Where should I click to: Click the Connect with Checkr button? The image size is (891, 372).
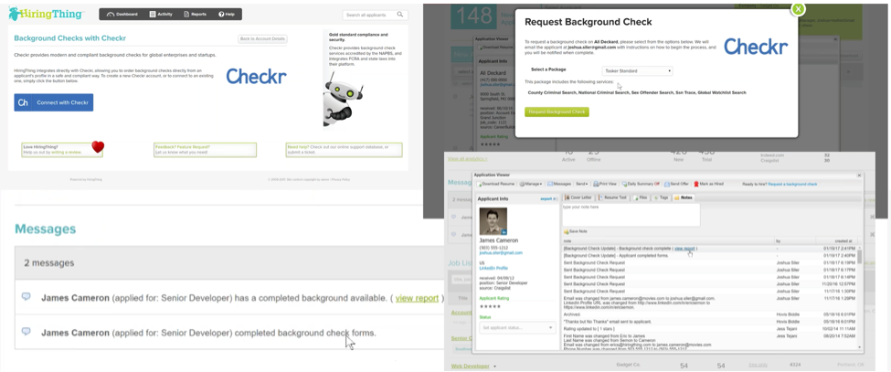click(53, 102)
